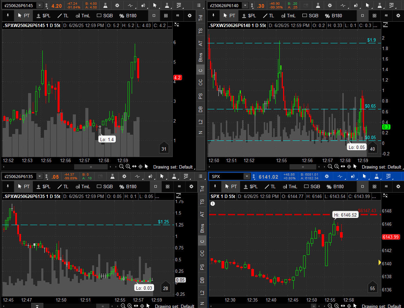Zoom in on the SPX chart
The image size is (404, 308).
click(x=337, y=306)
